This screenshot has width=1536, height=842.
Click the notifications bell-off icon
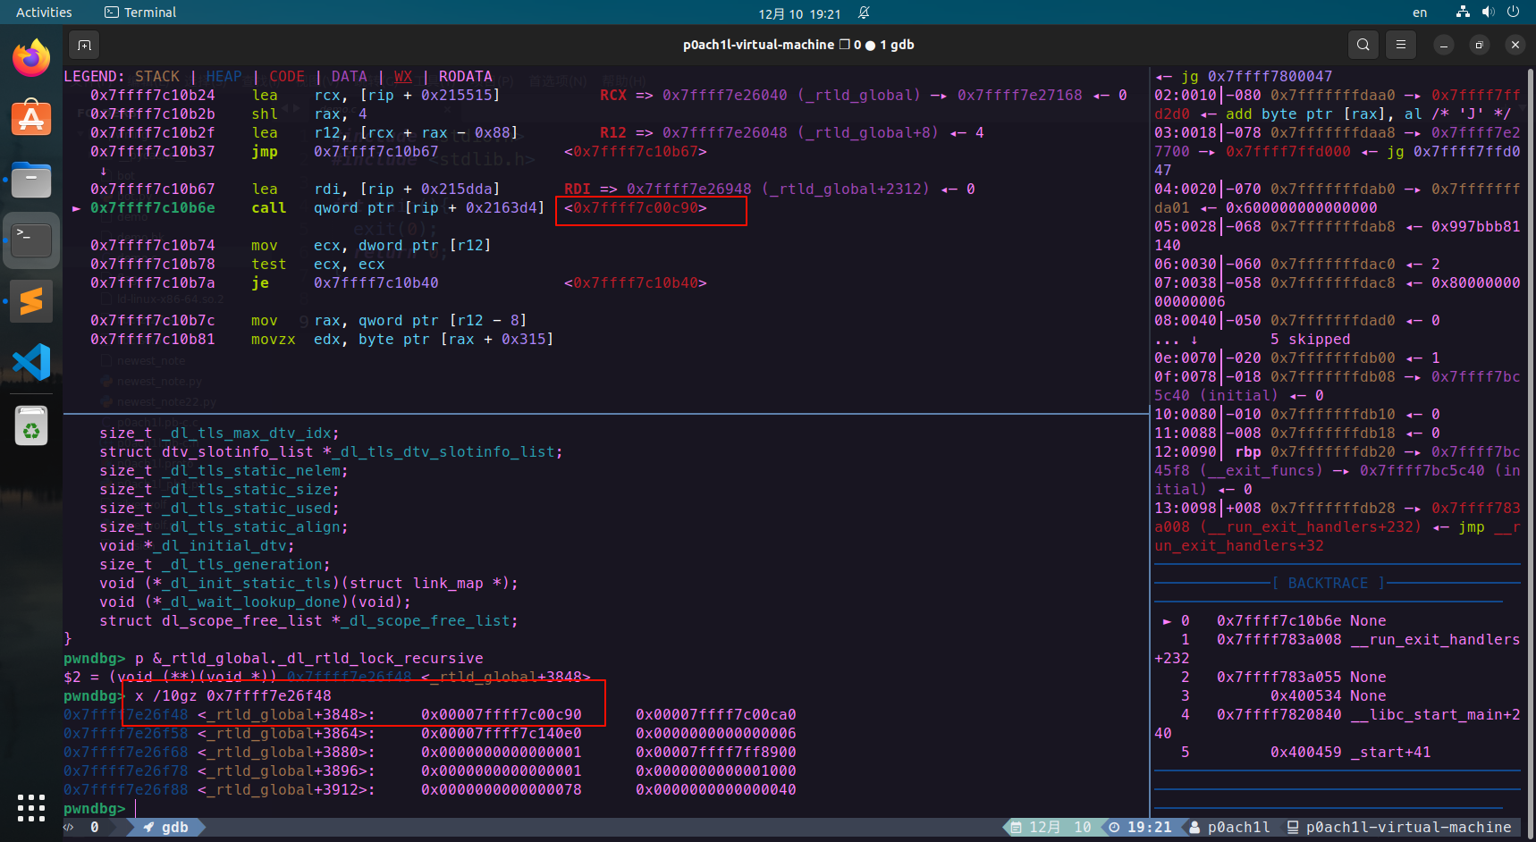click(864, 13)
